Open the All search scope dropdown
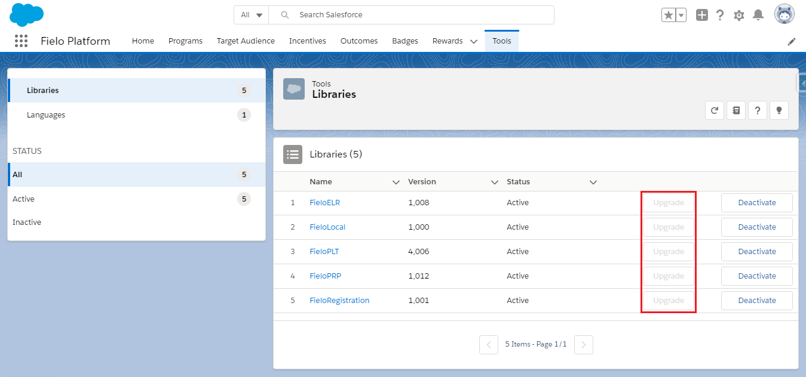The width and height of the screenshot is (806, 377). [251, 15]
